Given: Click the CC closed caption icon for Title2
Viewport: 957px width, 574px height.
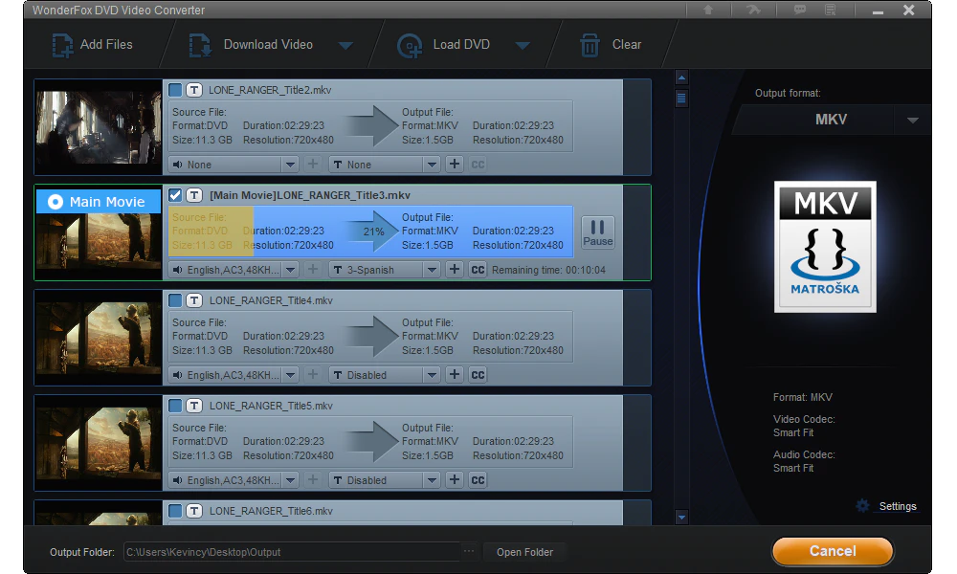Looking at the screenshot, I should click(x=478, y=165).
